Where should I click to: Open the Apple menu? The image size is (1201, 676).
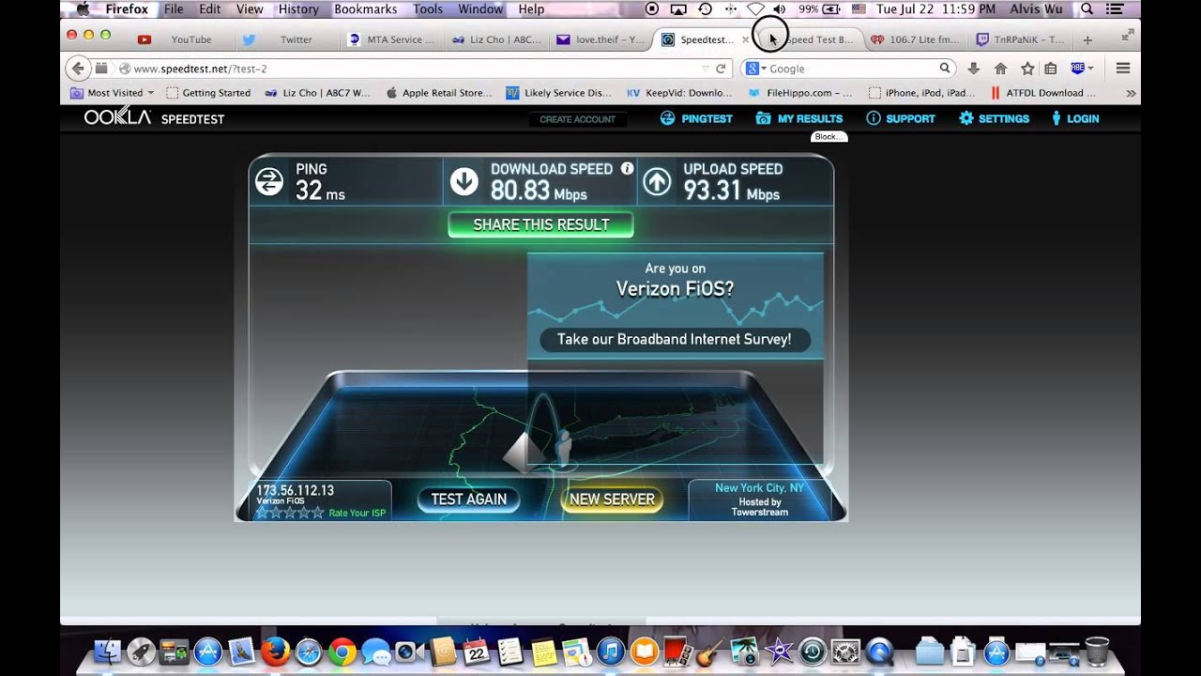click(x=83, y=9)
